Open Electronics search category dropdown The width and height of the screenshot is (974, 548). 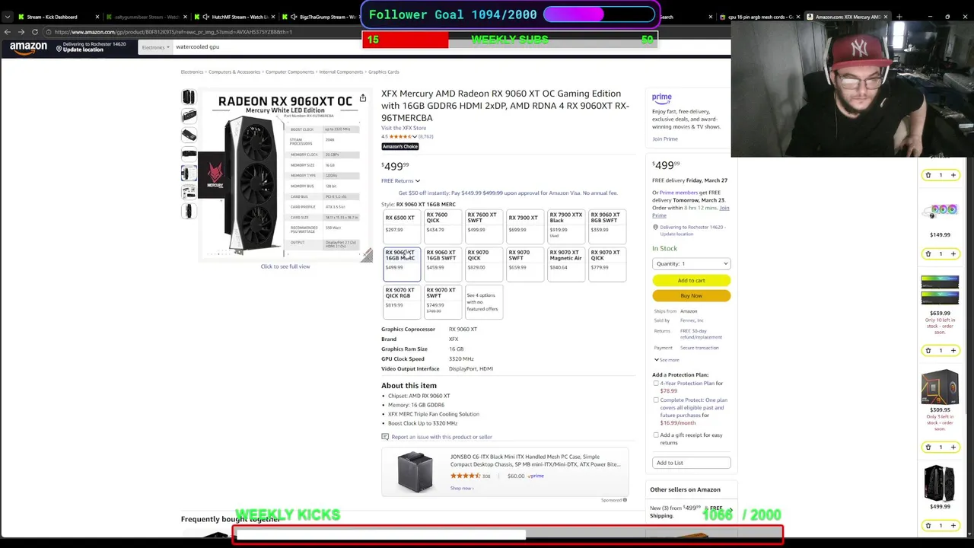155,47
